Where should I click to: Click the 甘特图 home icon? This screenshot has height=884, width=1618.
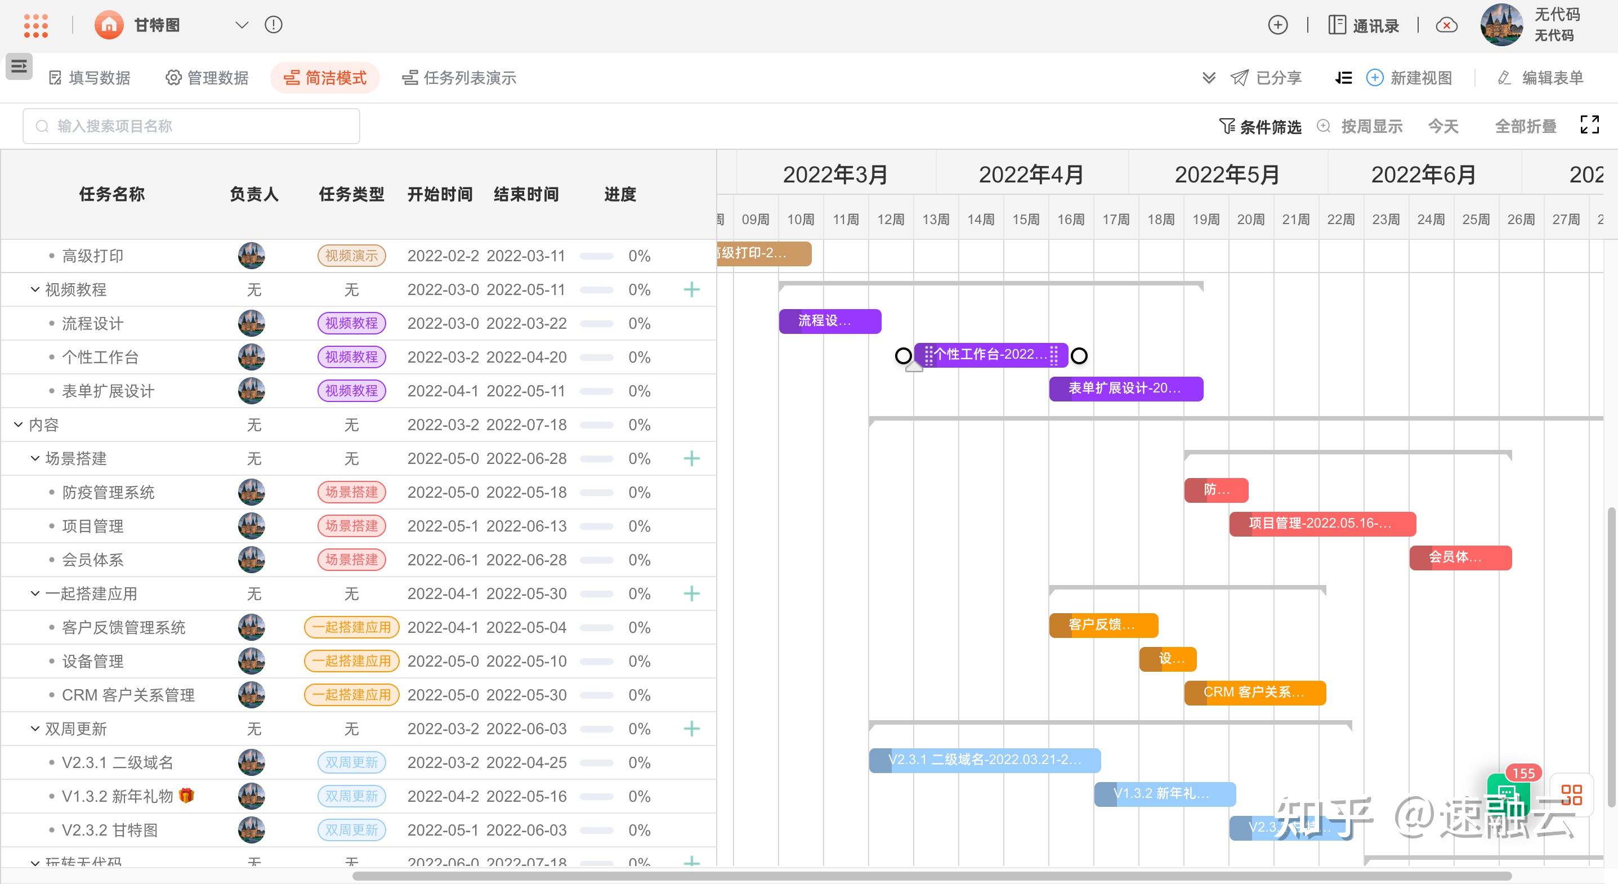tap(109, 25)
